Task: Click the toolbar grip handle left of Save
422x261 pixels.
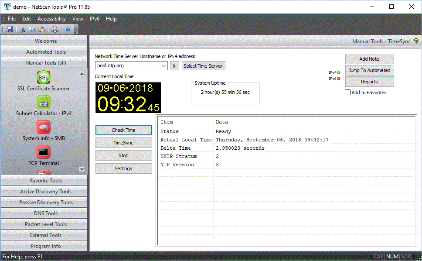Action: pyautogui.click(x=3, y=29)
